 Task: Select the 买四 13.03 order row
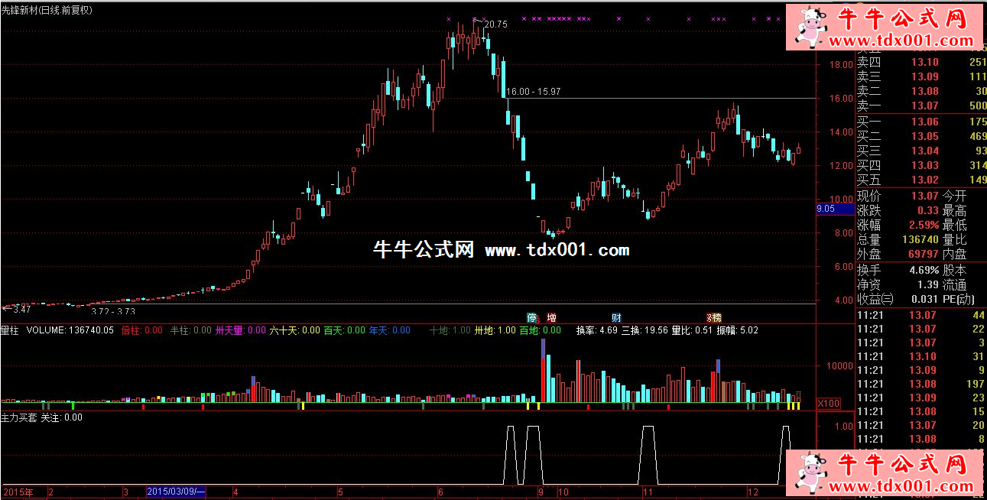[x=920, y=165]
